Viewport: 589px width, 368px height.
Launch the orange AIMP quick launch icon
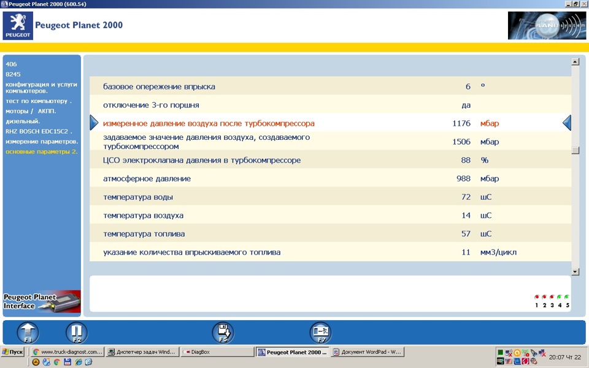[x=36, y=362]
